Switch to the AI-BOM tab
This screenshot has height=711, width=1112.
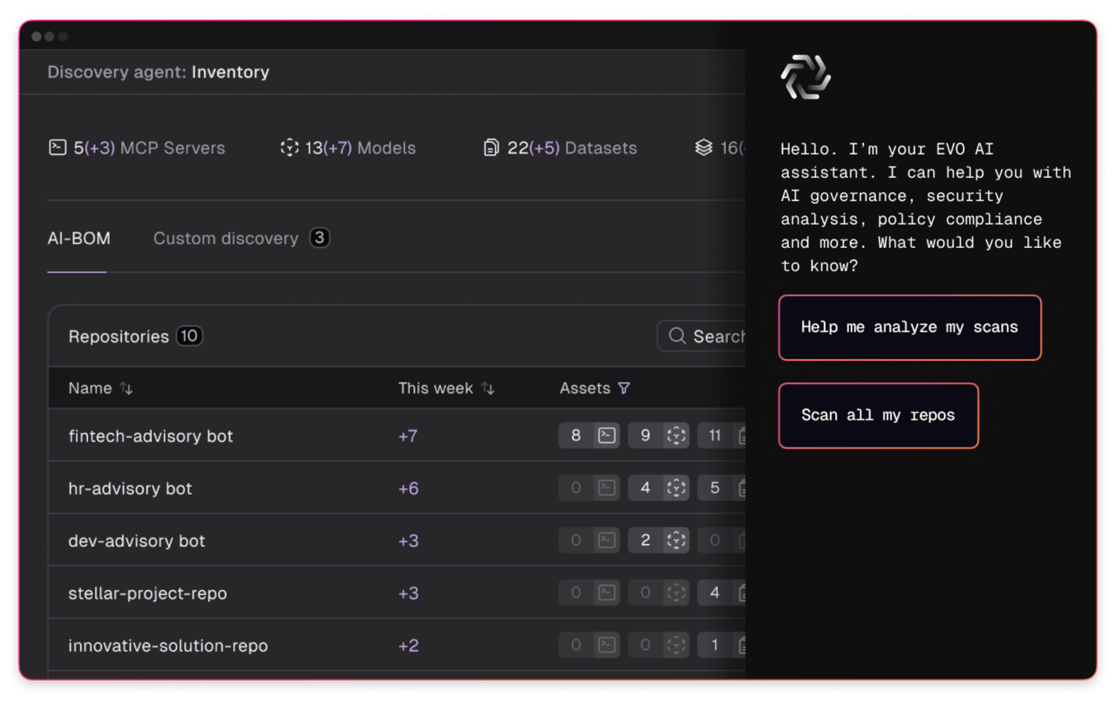pos(79,239)
